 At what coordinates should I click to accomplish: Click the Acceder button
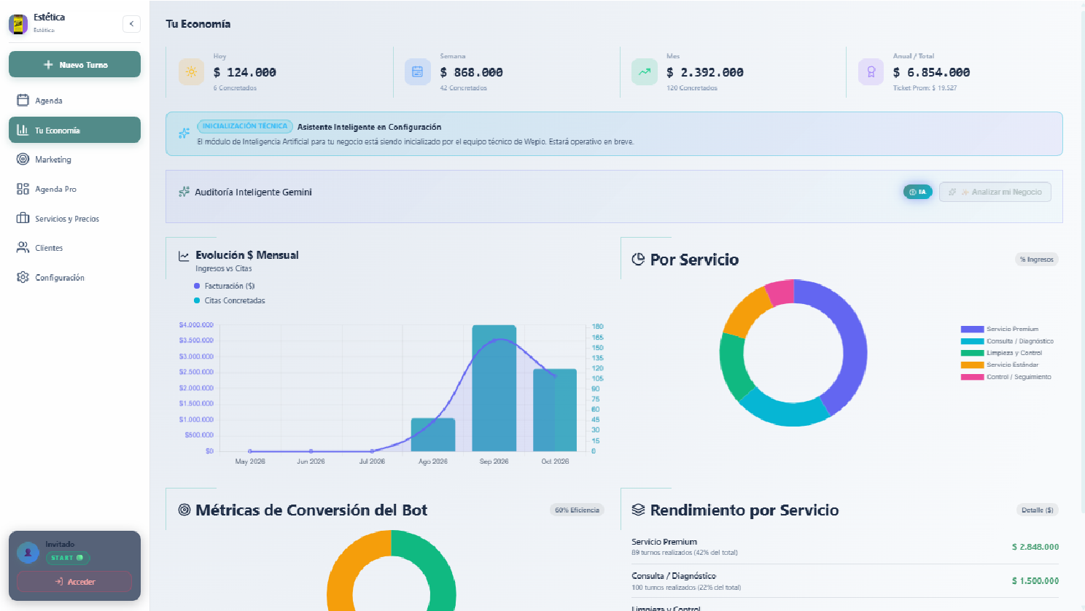pos(74,582)
